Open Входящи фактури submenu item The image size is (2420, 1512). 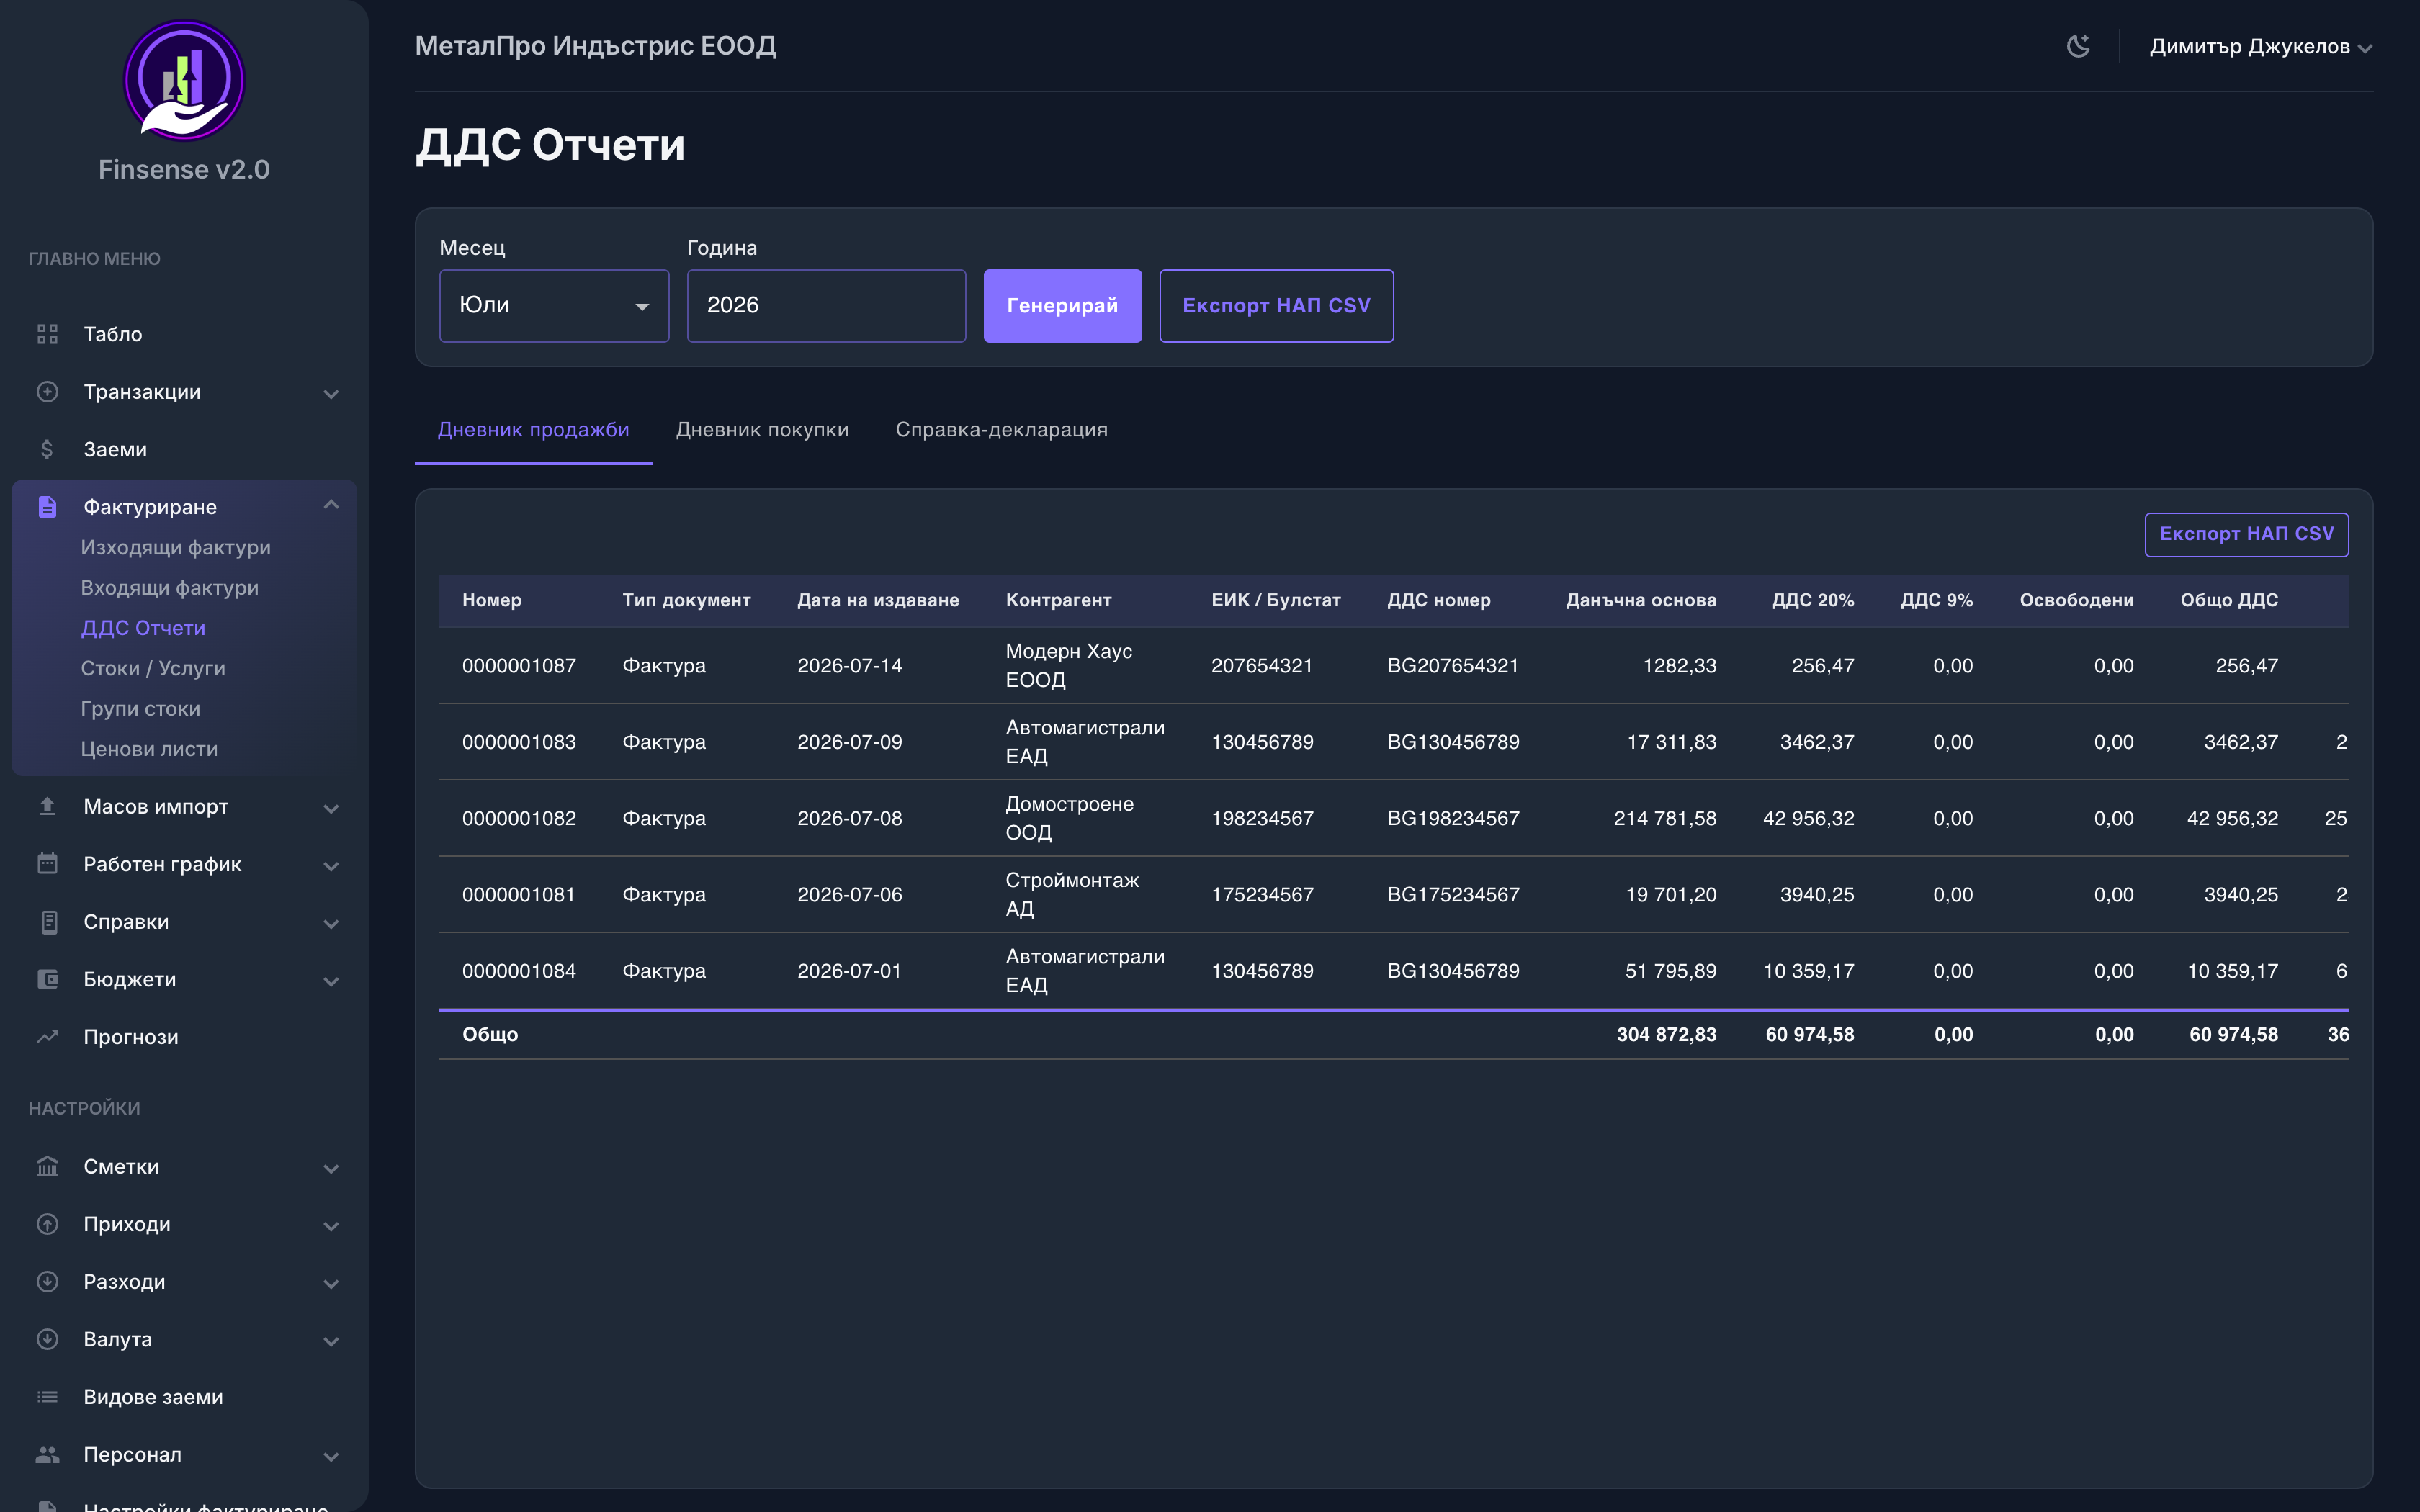169,588
